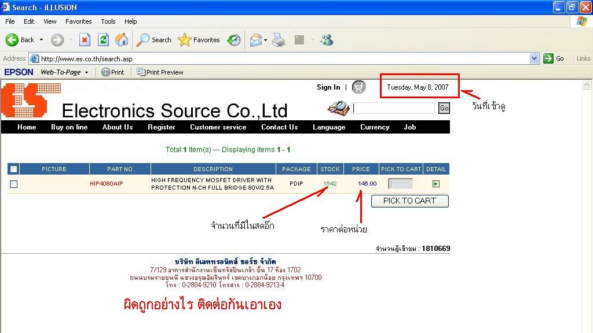The height and width of the screenshot is (333, 593).
Task: Refresh the page with the green arrows icon
Action: [x=103, y=40]
